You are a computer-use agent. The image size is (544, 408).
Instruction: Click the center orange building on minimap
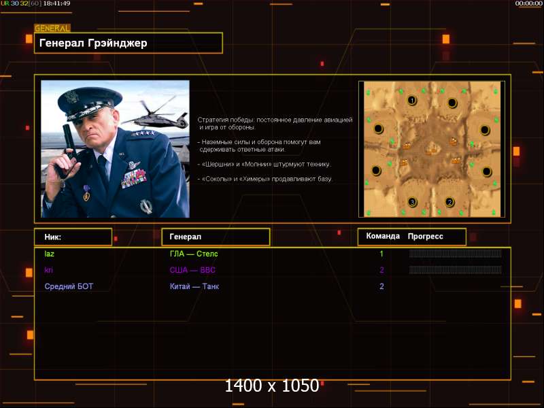tap(430, 150)
